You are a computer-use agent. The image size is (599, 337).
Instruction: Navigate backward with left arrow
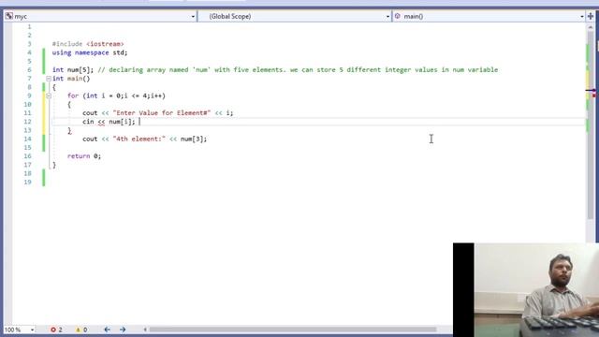coord(108,330)
